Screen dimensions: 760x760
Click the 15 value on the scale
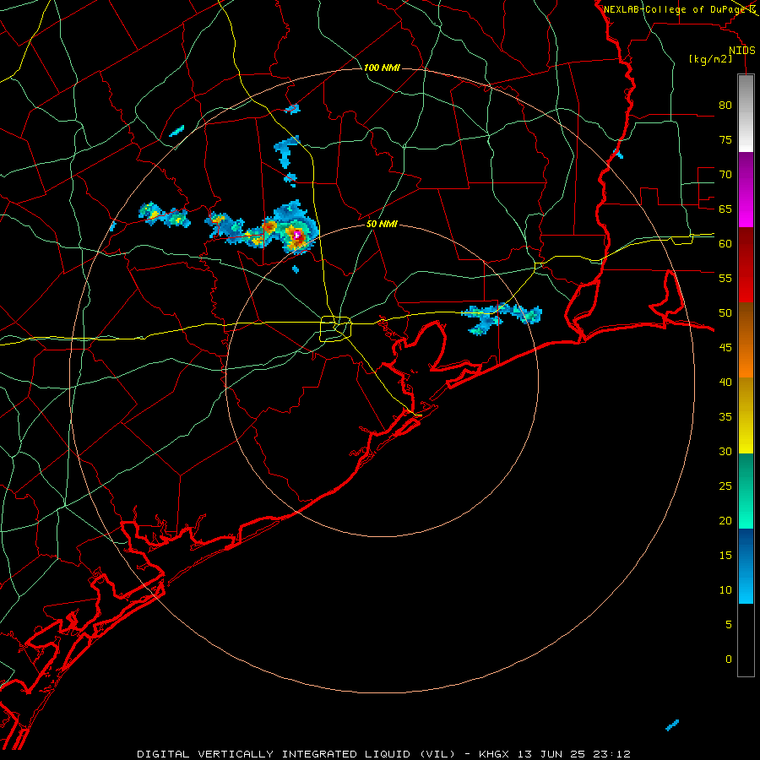point(725,555)
